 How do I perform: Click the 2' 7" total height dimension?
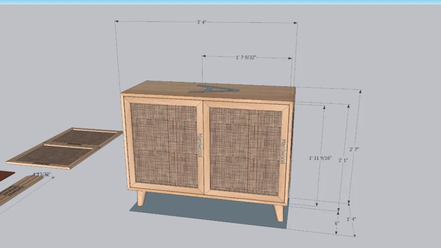(354, 150)
